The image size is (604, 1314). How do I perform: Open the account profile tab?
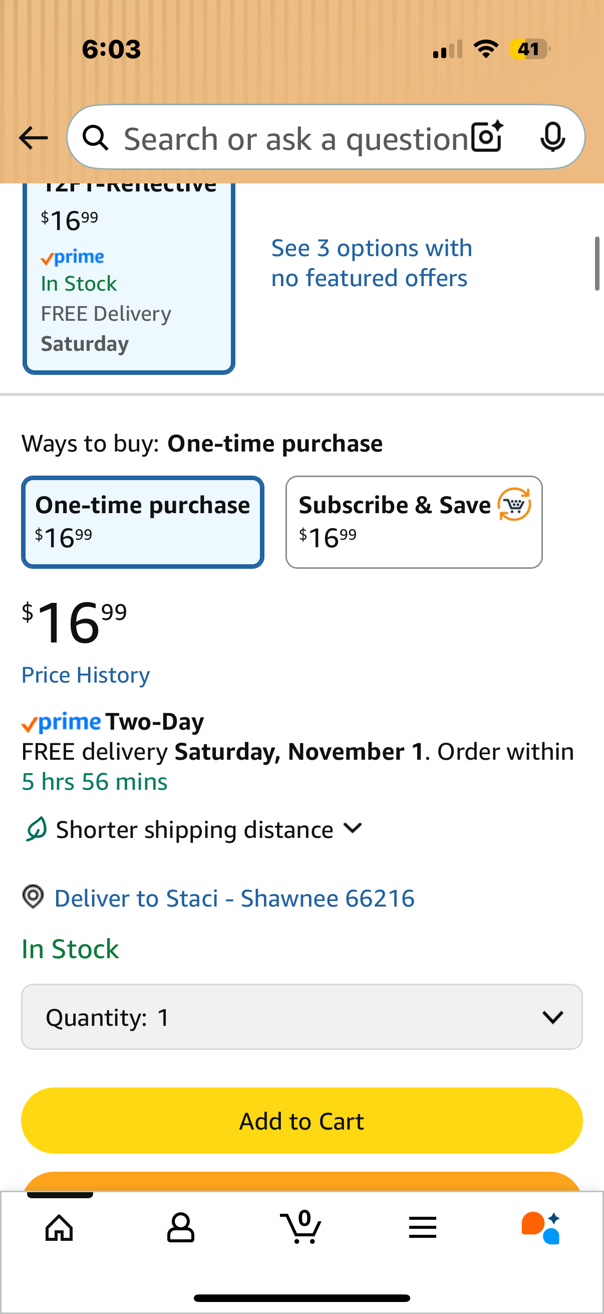click(180, 1227)
